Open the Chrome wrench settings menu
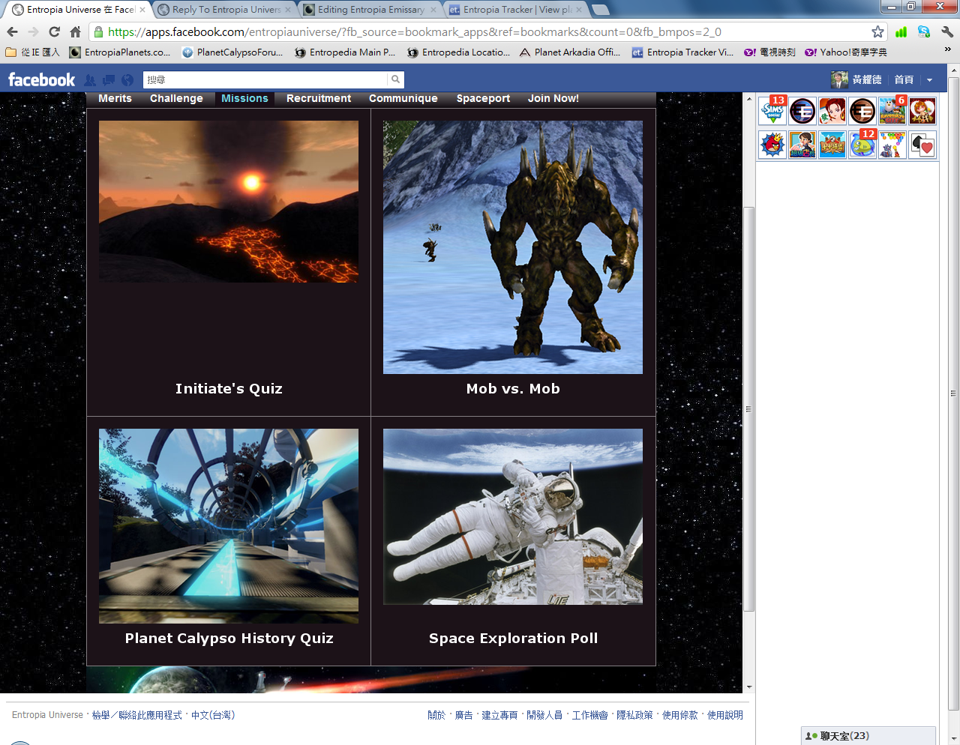This screenshot has height=745, width=960. pyautogui.click(x=947, y=31)
